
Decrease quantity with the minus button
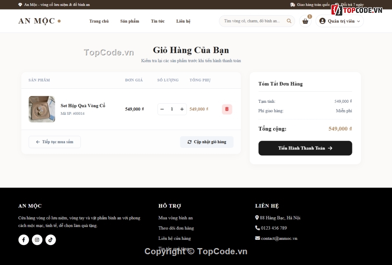coord(162,109)
